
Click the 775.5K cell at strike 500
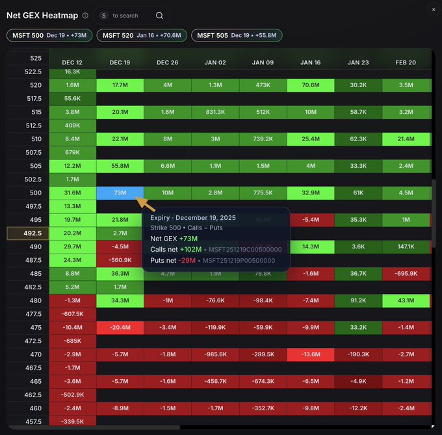click(x=263, y=193)
